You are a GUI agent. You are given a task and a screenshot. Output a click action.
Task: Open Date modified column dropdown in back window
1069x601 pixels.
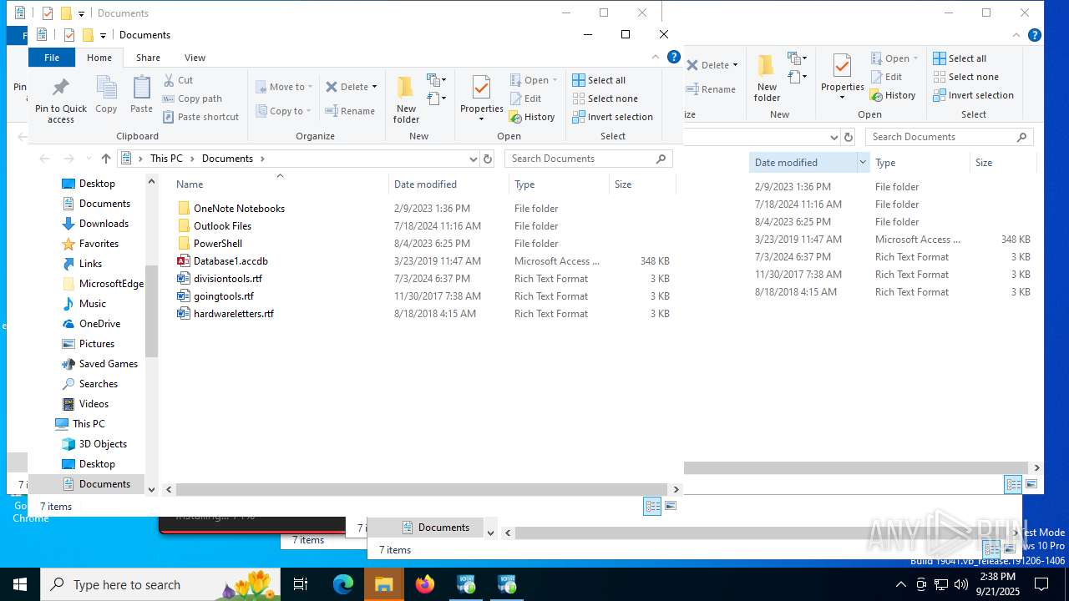[863, 163]
